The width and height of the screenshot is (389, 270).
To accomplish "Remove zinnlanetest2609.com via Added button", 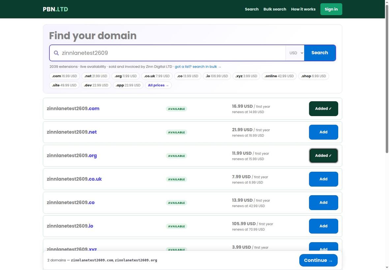I will pos(323,108).
